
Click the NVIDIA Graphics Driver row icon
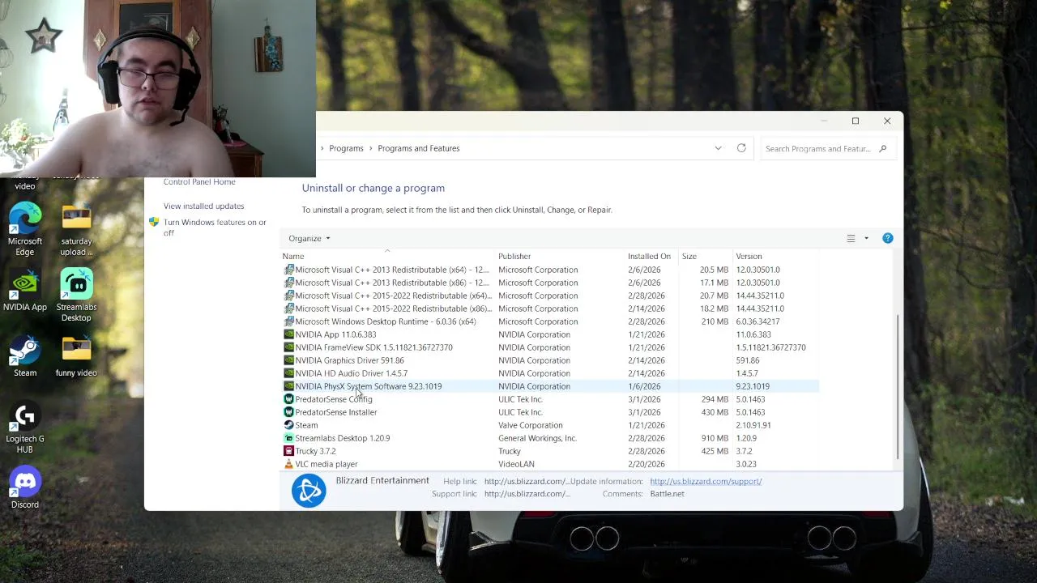(x=288, y=360)
